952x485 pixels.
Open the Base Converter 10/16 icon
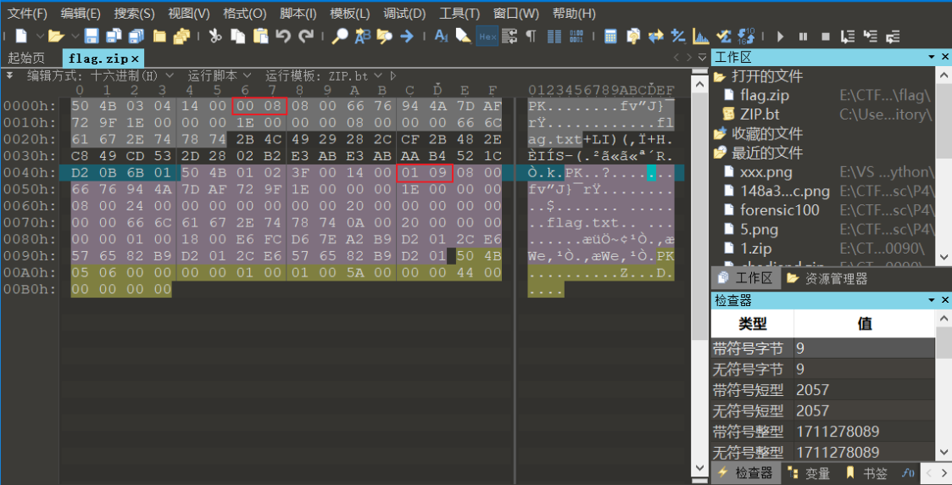tap(746, 36)
